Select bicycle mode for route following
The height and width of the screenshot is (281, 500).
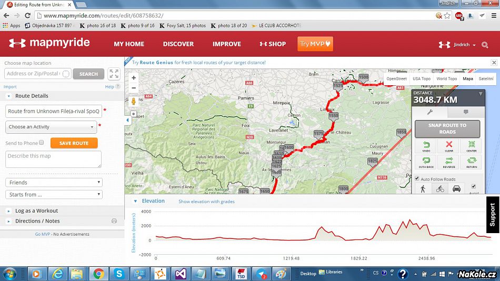click(440, 189)
